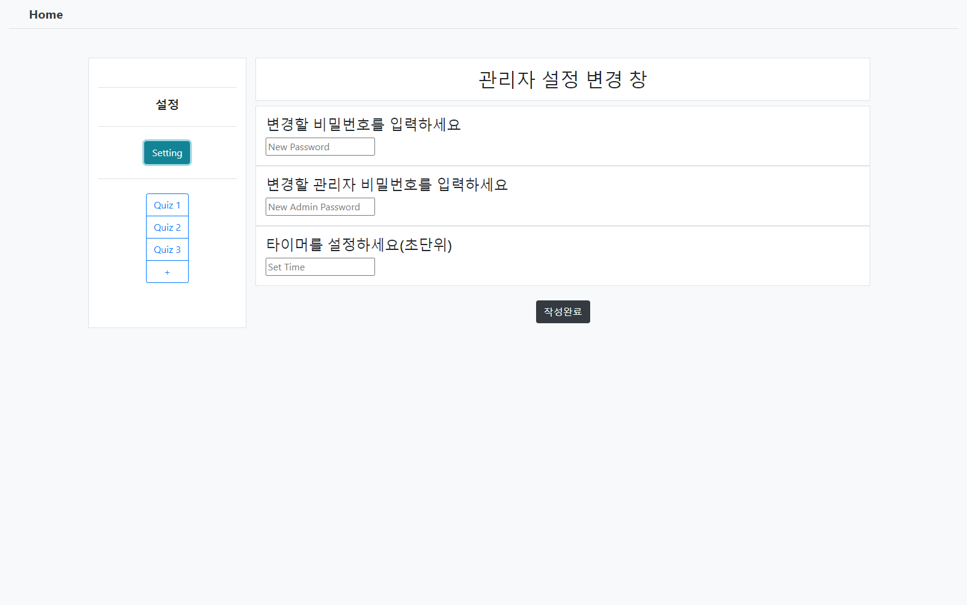Select Quiz 1 from the sidebar
Screen dimensions: 967x605
click(167, 205)
